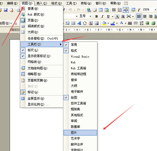Uncheck the 格式 toolbar
The image size is (157, 151).
coord(80,51)
